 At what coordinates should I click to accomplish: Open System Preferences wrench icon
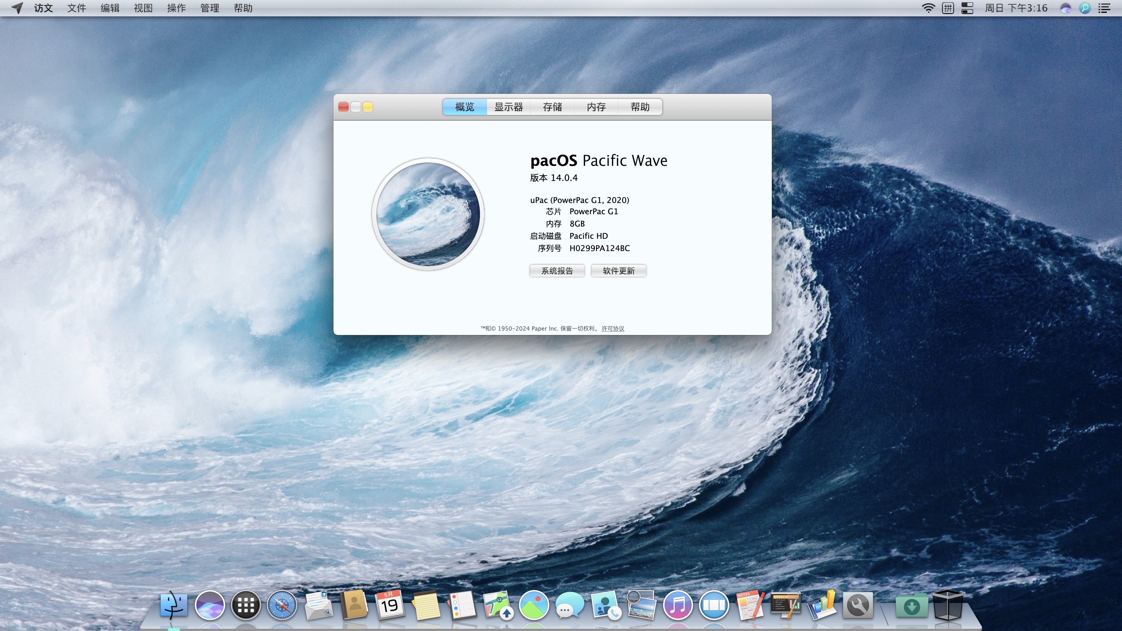(858, 605)
